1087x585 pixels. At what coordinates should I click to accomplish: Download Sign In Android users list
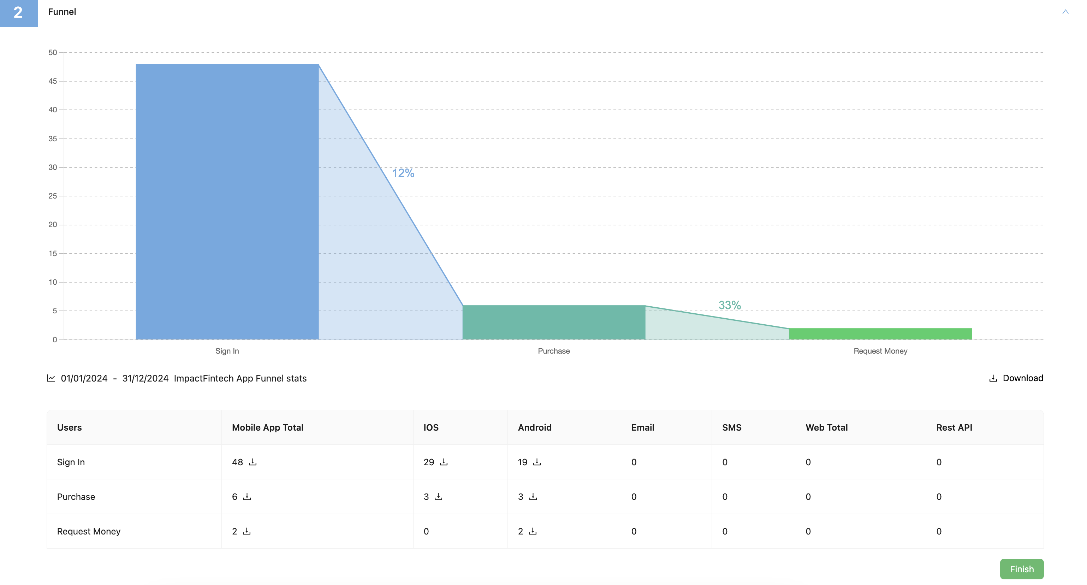(x=537, y=462)
